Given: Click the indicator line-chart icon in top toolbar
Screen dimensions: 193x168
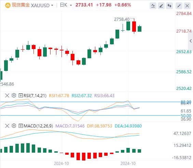Looking at the screenshot, I should [x=153, y=6].
